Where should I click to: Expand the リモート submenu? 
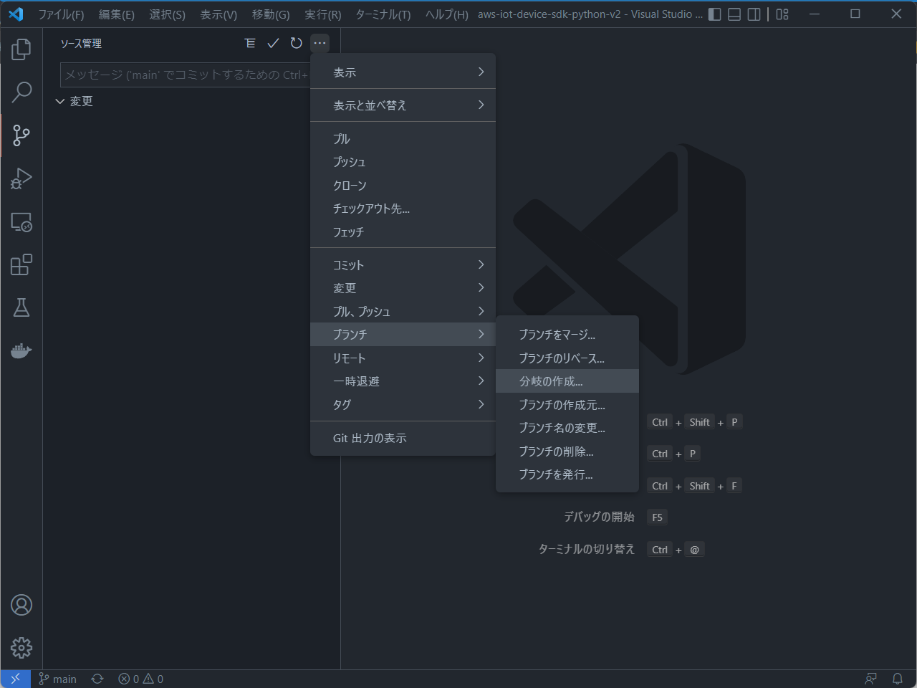403,358
